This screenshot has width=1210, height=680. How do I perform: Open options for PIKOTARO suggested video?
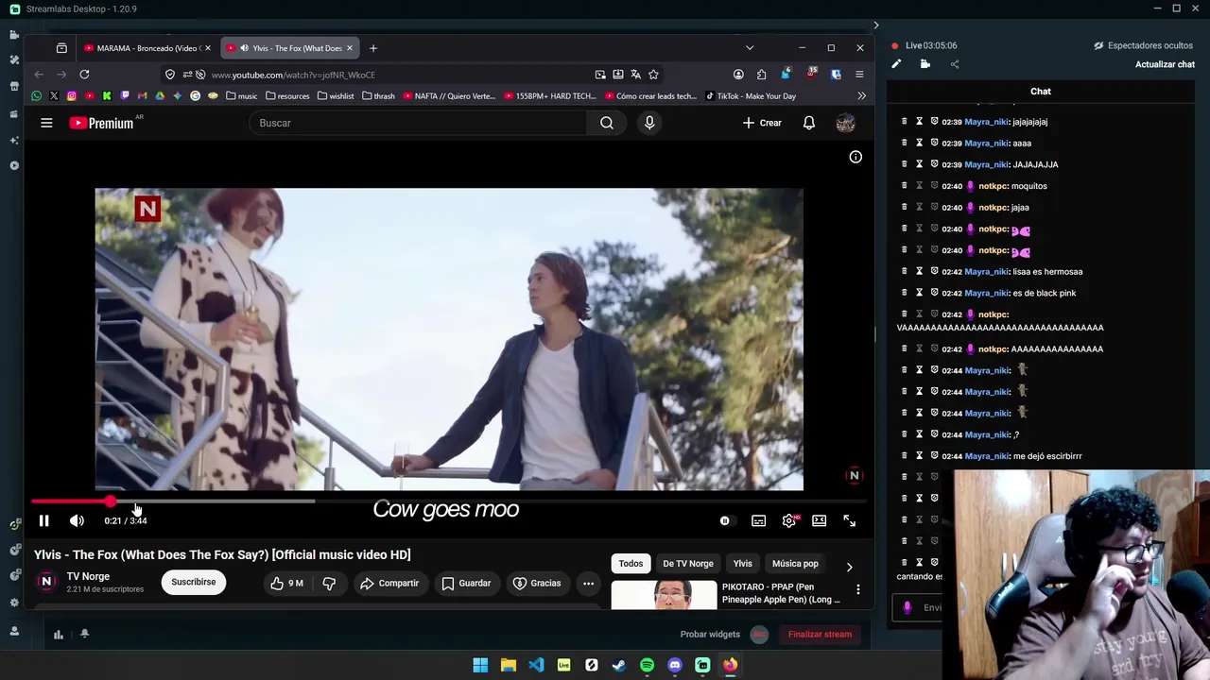858,589
